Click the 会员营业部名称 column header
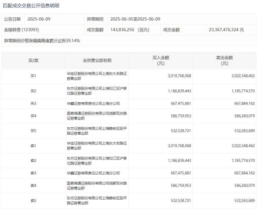Image resolution: width=258 pixels, height=210 pixels. click(x=97, y=61)
